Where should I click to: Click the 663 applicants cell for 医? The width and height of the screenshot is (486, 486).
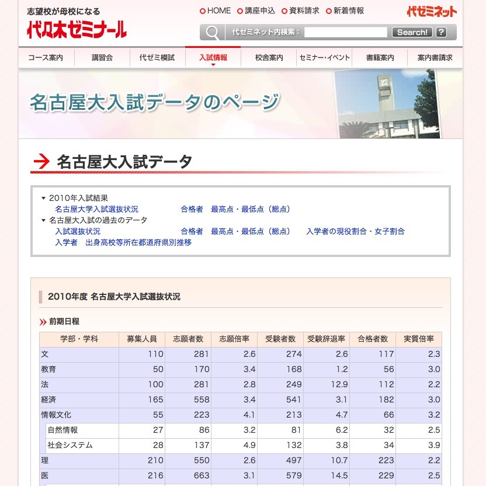point(188,475)
